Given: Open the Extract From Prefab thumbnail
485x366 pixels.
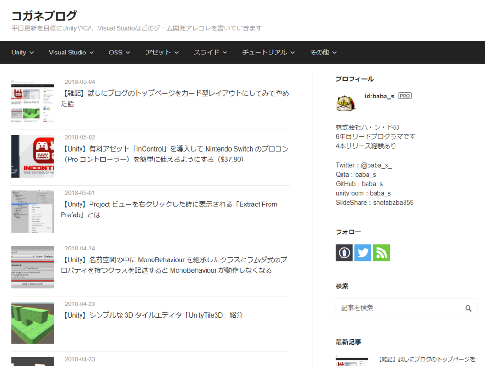Looking at the screenshot, I should click(x=33, y=212).
